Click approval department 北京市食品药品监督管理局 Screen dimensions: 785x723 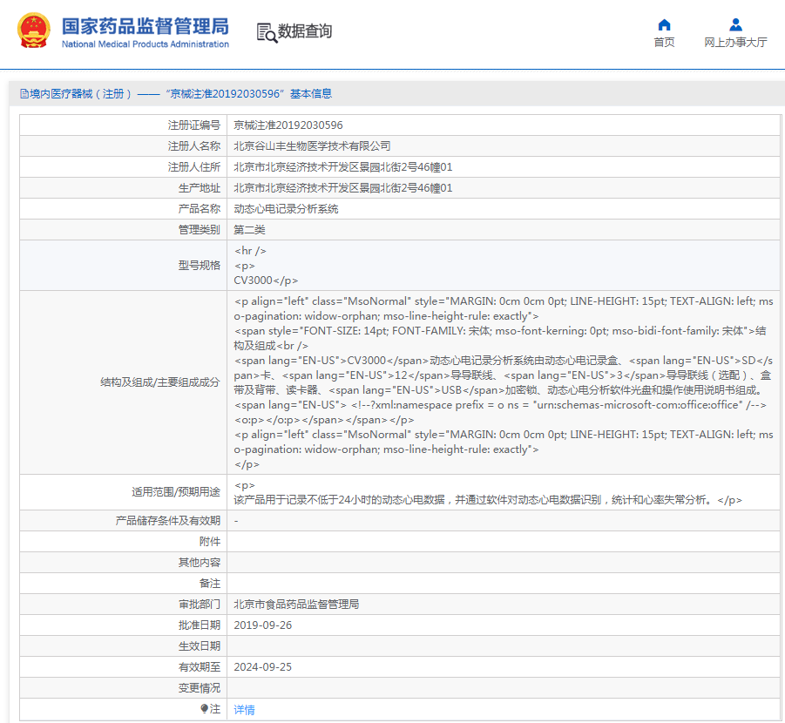[x=296, y=604]
